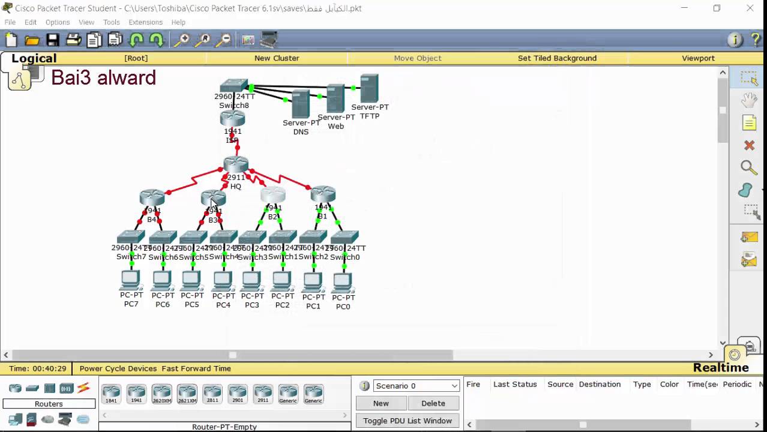The height and width of the screenshot is (432, 767).
Task: Choose the Multiuser Connection icon
Action: [x=83, y=419]
